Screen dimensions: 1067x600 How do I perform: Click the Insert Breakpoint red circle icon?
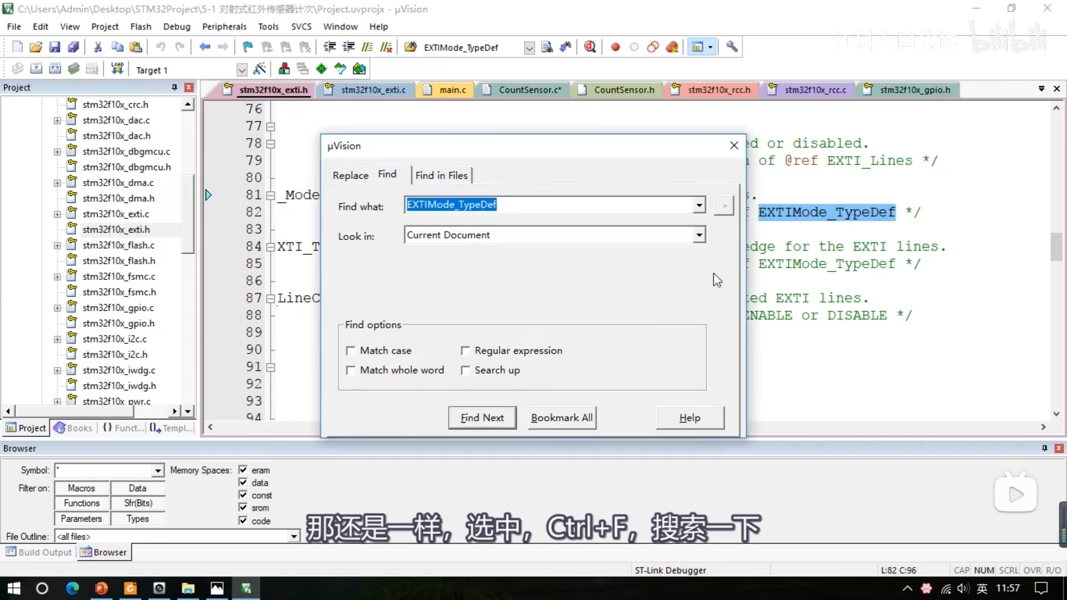click(615, 47)
